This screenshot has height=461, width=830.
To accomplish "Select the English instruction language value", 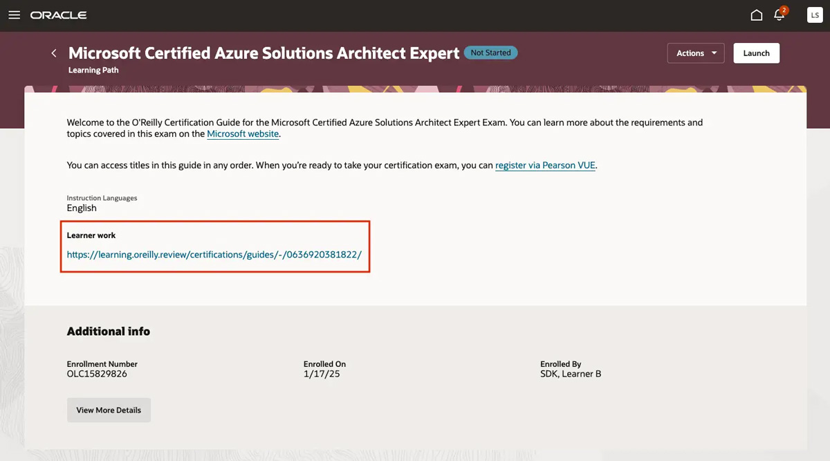I will 82,208.
